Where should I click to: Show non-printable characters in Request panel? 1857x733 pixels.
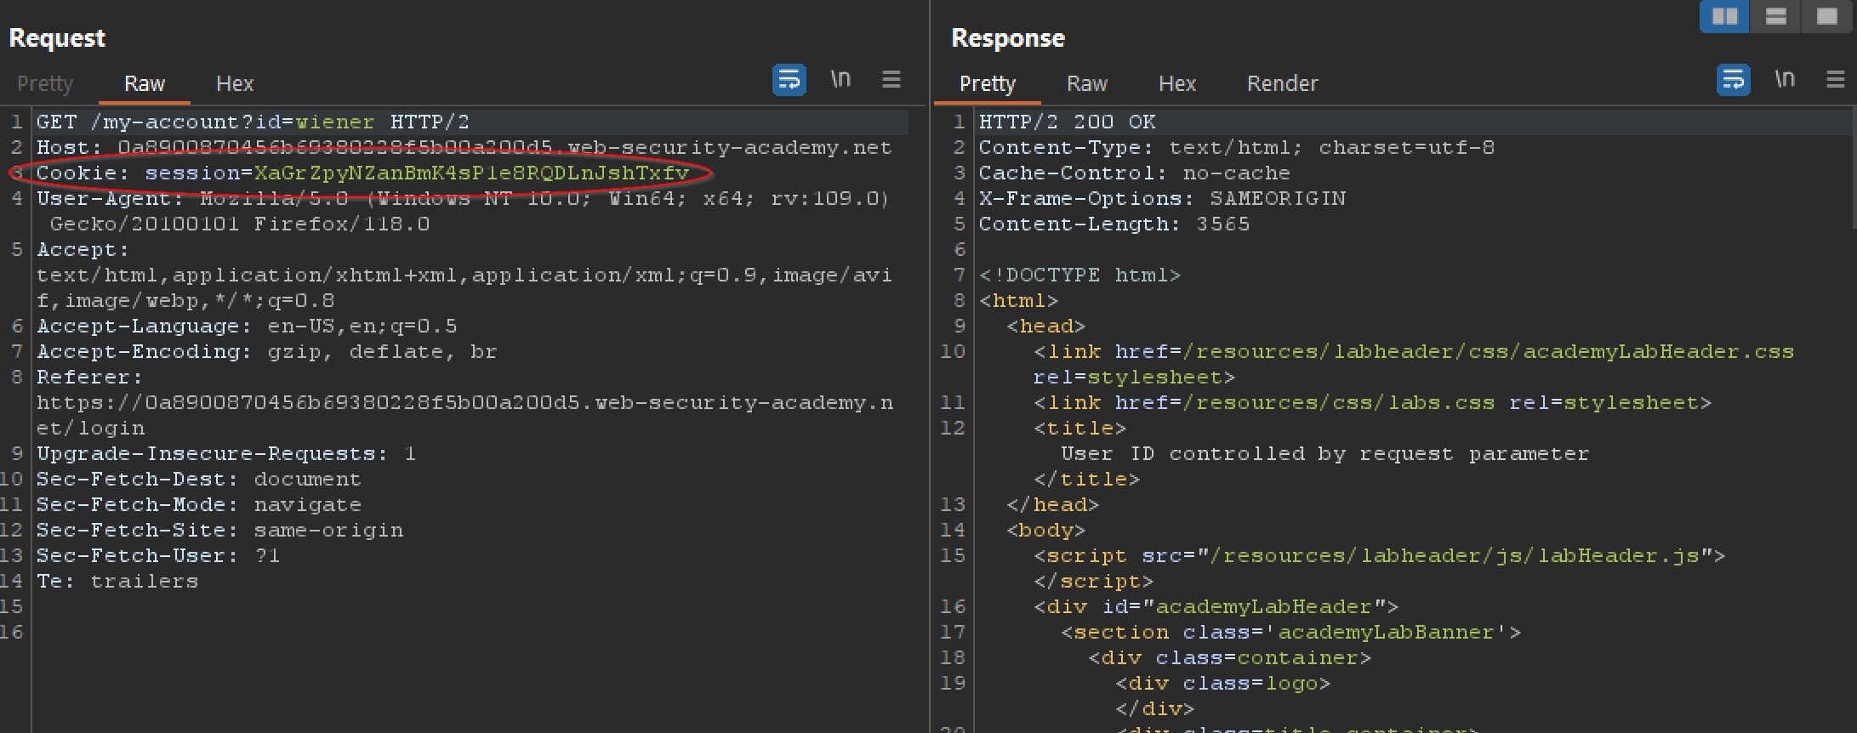click(840, 80)
